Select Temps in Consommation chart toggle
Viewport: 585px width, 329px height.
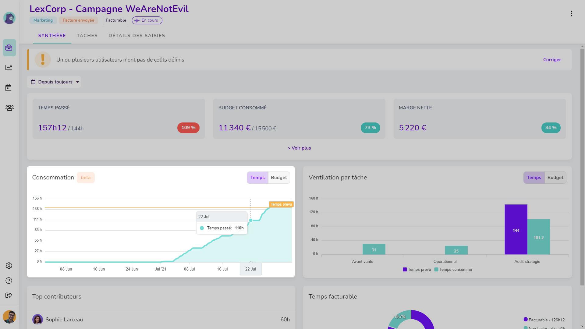coord(257,178)
